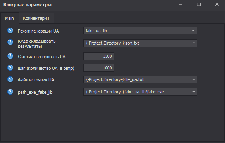Click help icon beside Файл источник UA

pyautogui.click(x=10, y=79)
